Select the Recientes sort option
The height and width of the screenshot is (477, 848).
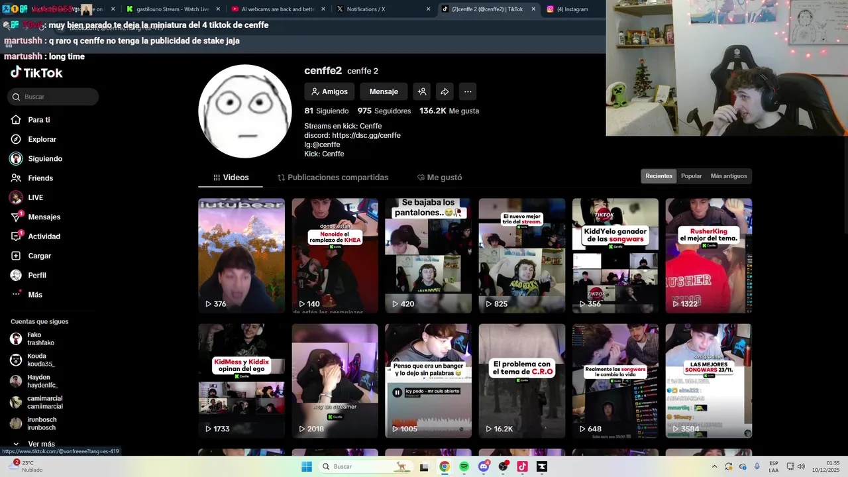[659, 176]
